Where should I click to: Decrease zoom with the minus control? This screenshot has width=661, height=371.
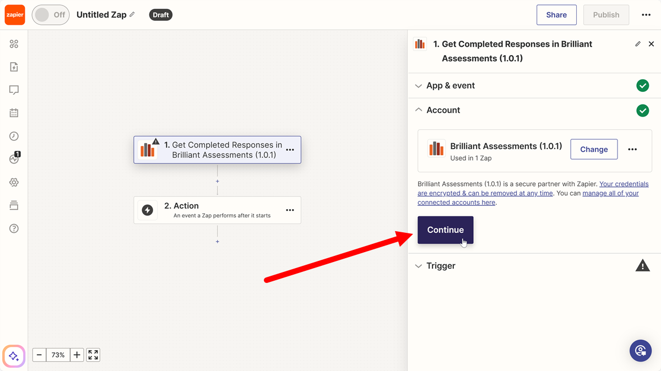pyautogui.click(x=39, y=354)
